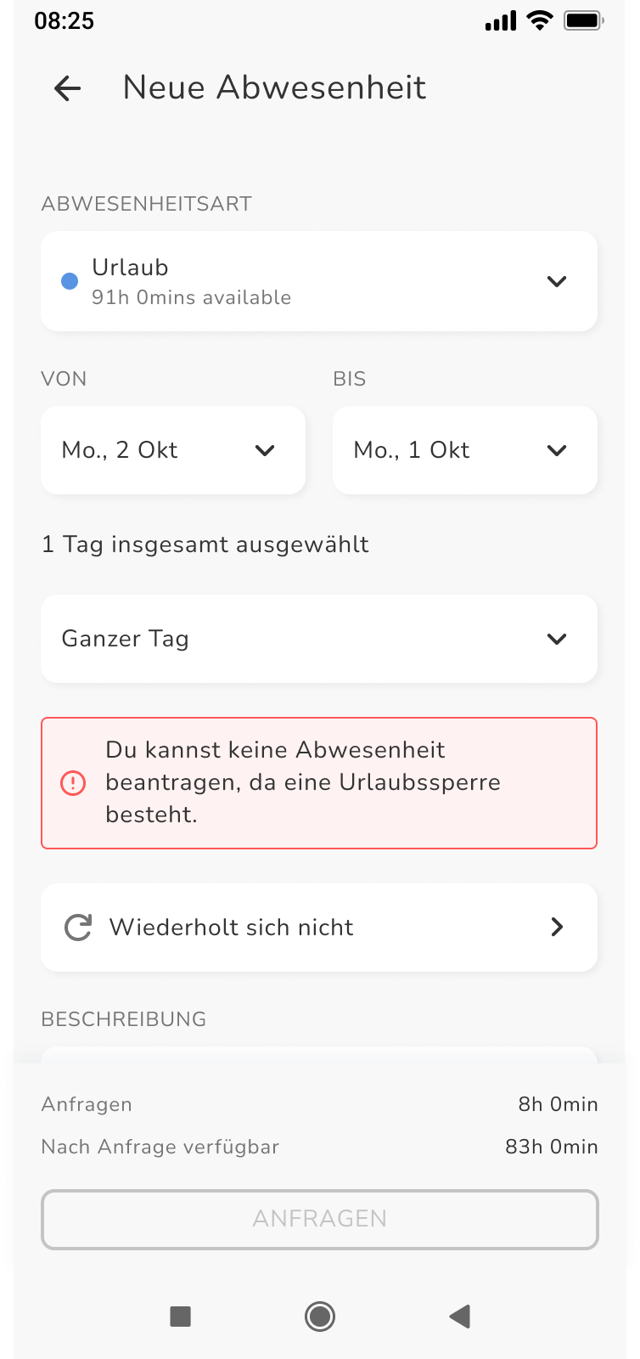The width and height of the screenshot is (640, 1359).
Task: Click the Urlaubssperre error message box
Action: tap(319, 783)
